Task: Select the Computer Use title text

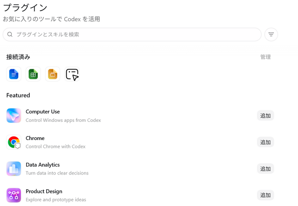Action: (43, 112)
